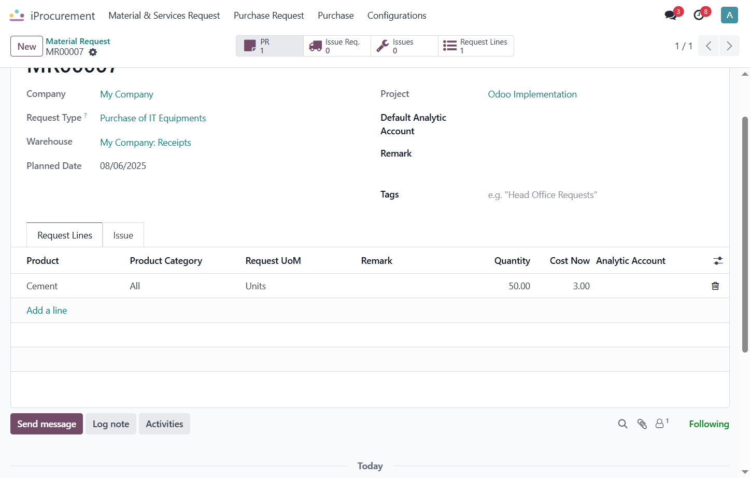Click the Activities button

coord(164,424)
